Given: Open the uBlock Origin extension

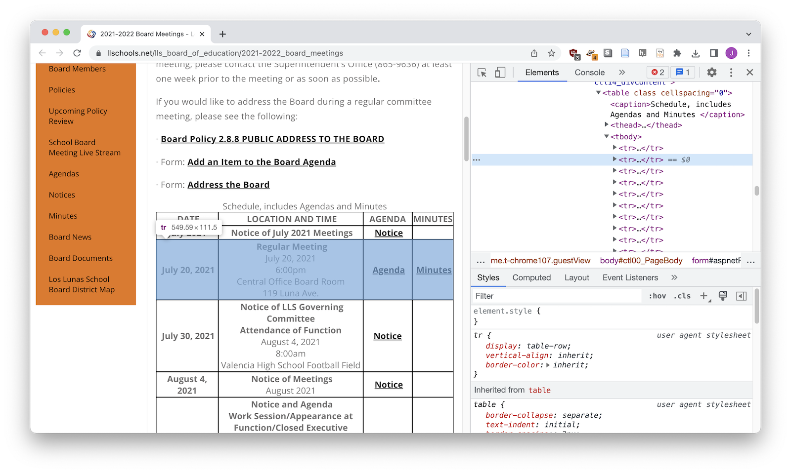Looking at the screenshot, I should click(x=574, y=53).
